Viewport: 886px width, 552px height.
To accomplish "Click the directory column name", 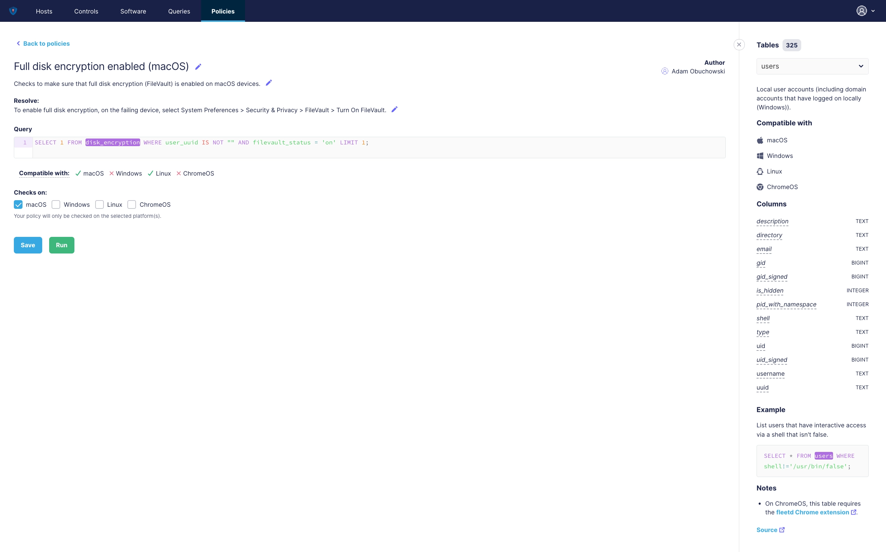I will click(769, 235).
